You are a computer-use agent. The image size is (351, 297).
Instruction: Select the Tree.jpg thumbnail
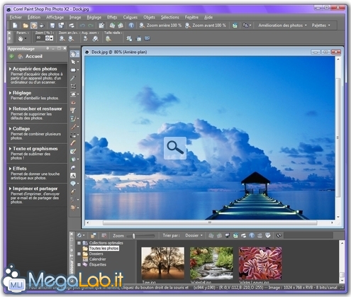(x=162, y=263)
